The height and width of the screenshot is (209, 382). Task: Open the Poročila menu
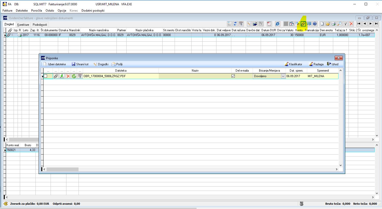(37, 11)
